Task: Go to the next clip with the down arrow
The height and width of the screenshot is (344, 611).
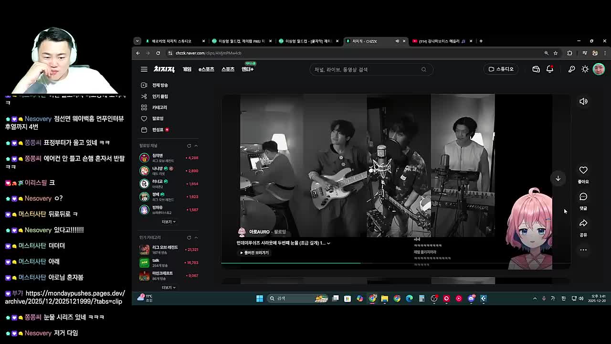Action: (558, 178)
